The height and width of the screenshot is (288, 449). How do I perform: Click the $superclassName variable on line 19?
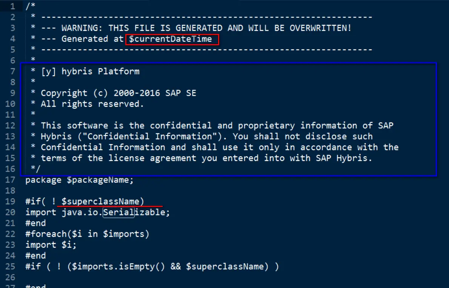click(100, 201)
